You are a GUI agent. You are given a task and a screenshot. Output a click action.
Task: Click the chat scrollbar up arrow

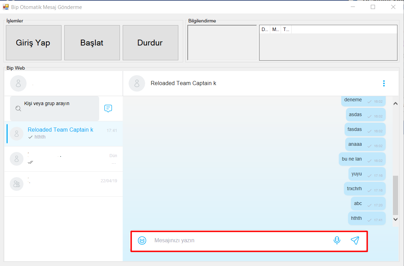[395, 104]
